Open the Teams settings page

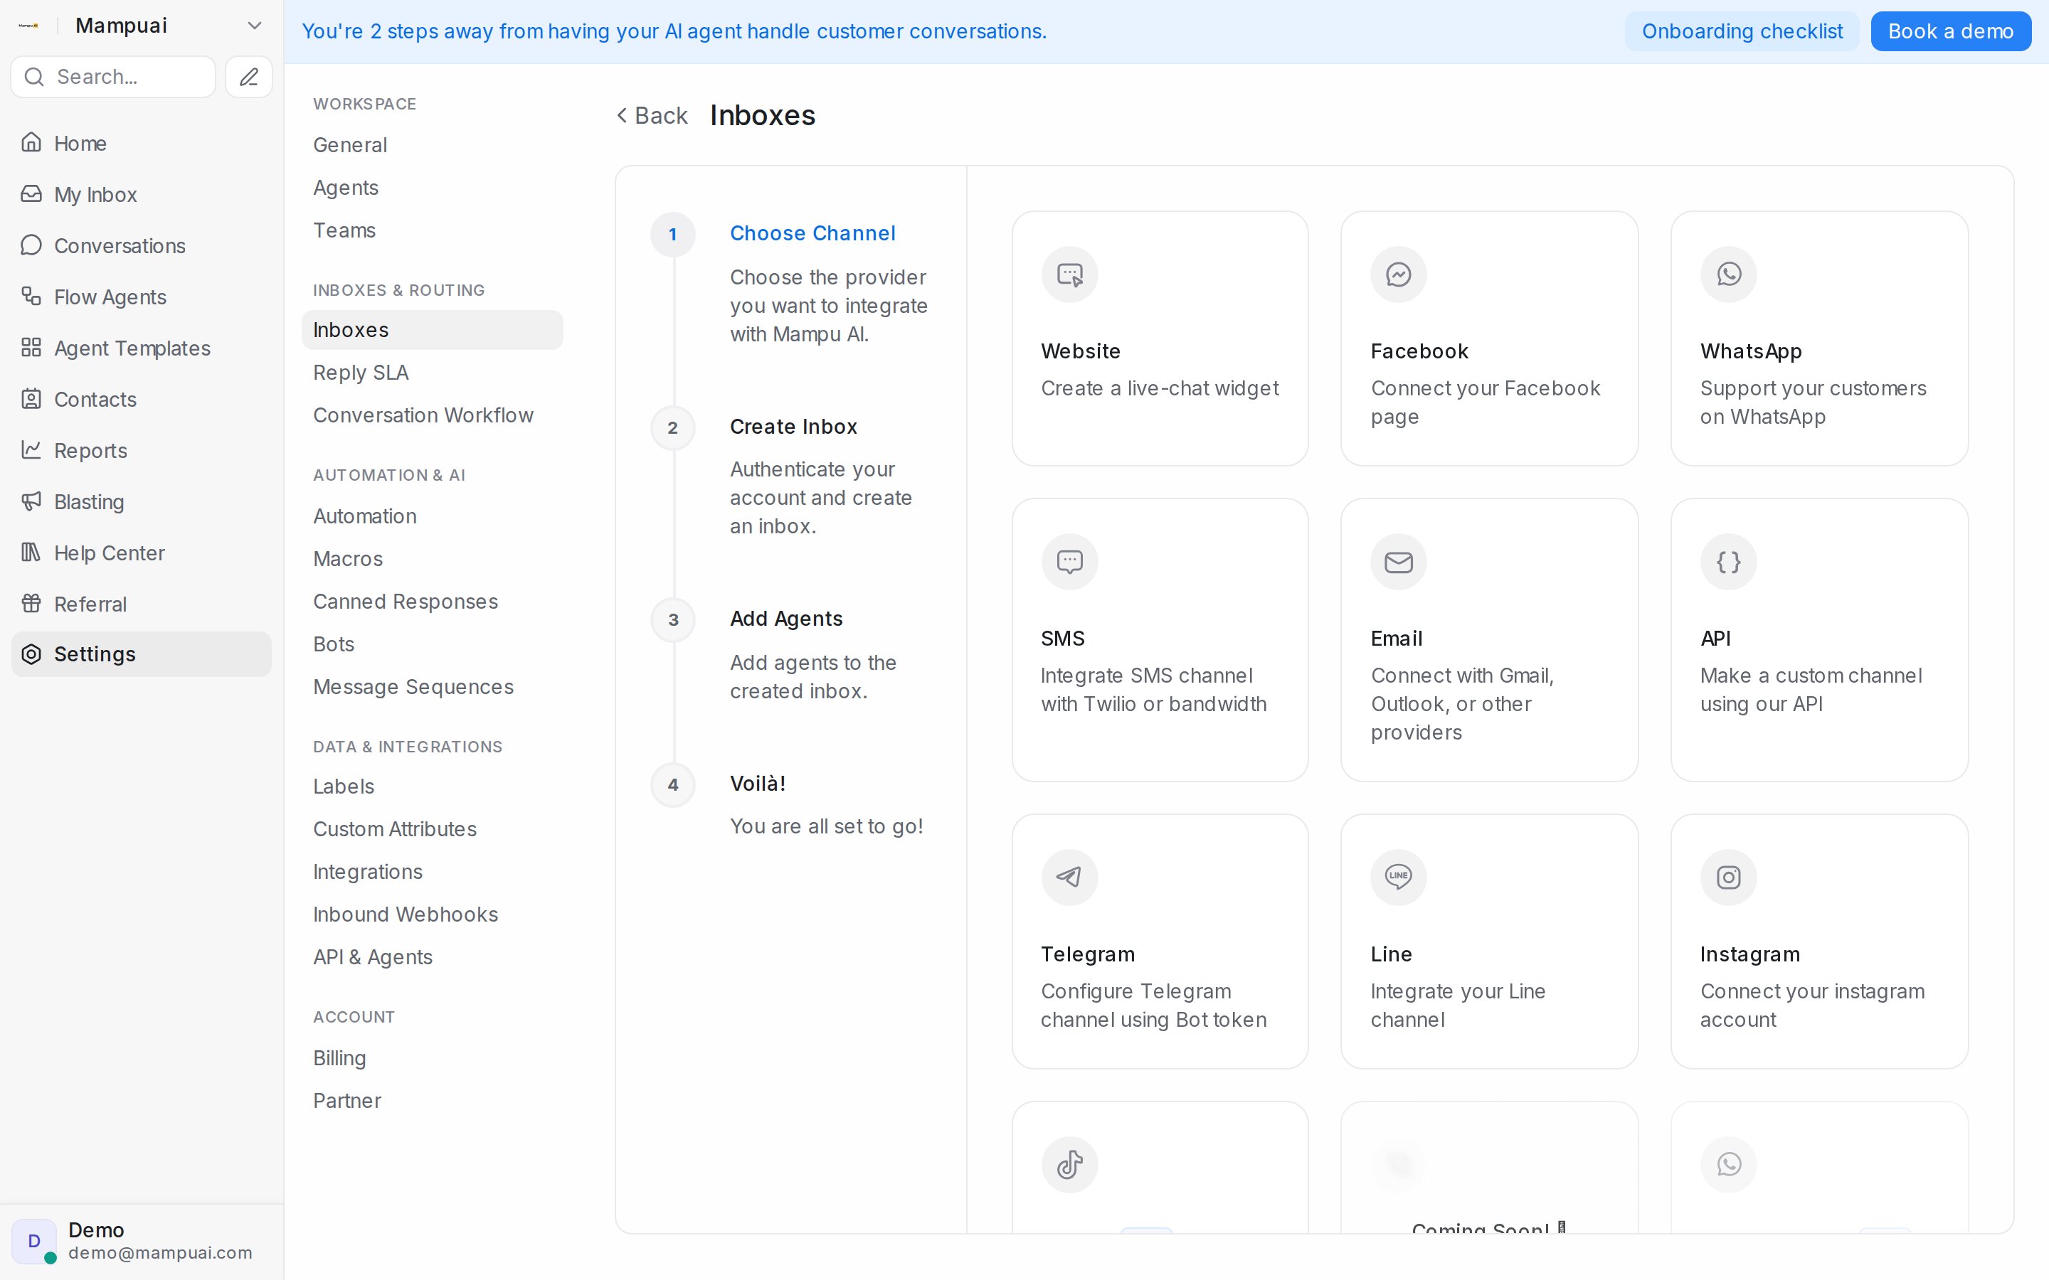tap(344, 230)
